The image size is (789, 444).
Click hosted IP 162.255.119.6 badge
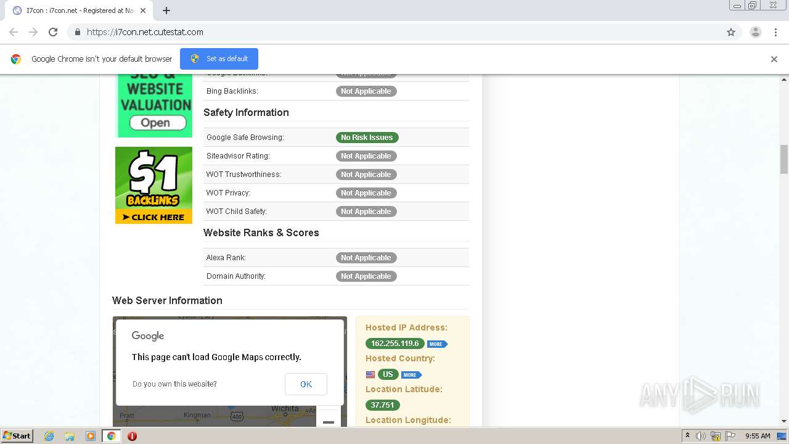395,343
